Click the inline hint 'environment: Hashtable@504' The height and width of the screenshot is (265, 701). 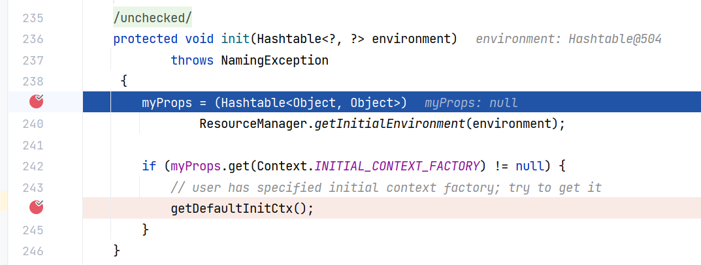tap(568, 39)
